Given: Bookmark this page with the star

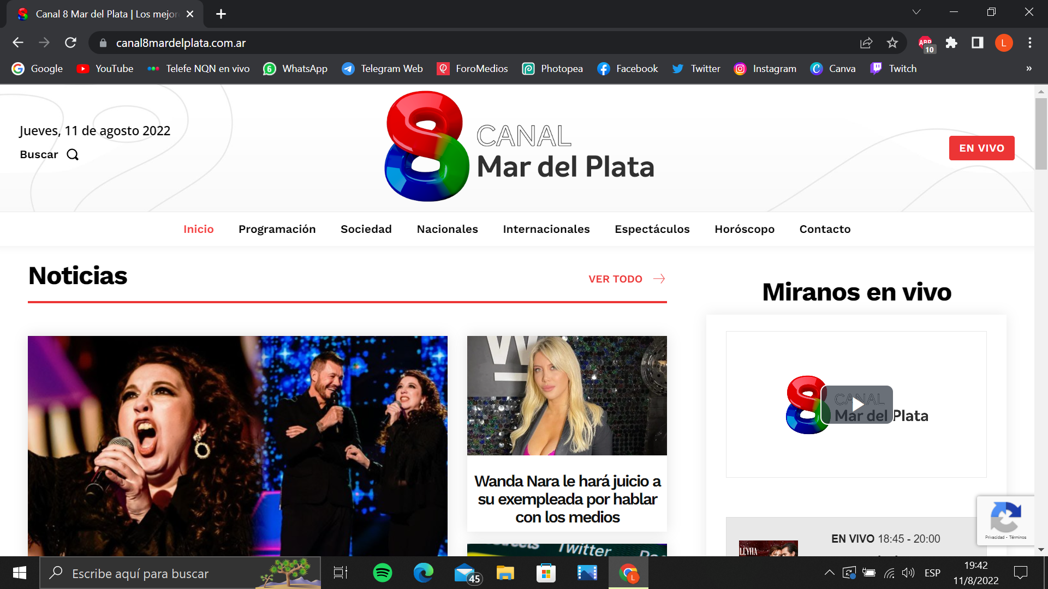Looking at the screenshot, I should 892,43.
